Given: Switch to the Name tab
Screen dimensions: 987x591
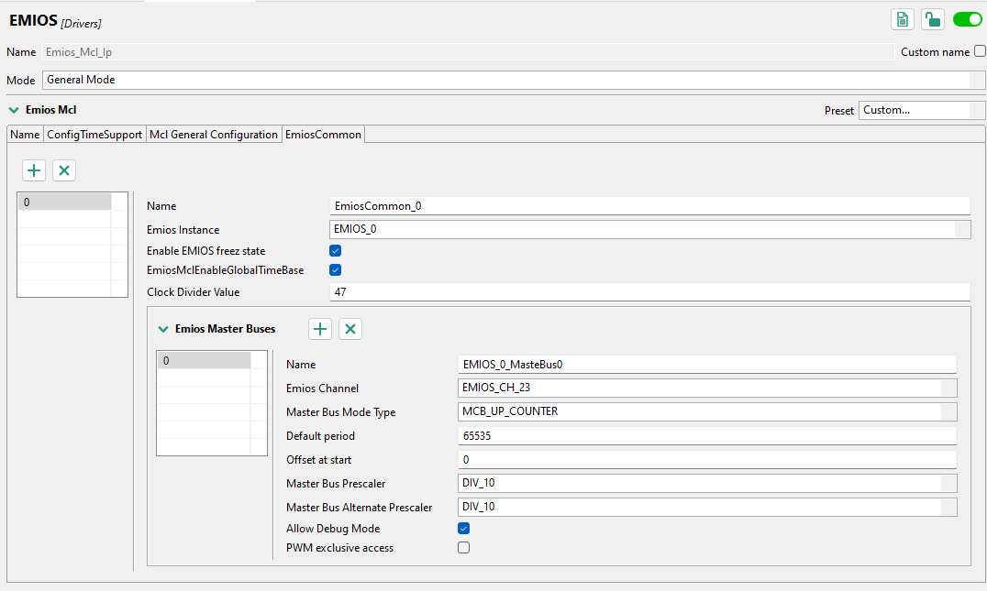Looking at the screenshot, I should (x=25, y=135).
